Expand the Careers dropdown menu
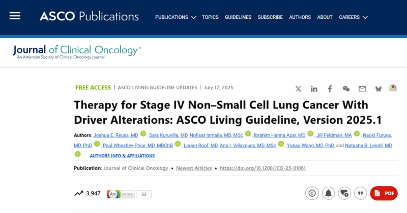 pos(353,17)
